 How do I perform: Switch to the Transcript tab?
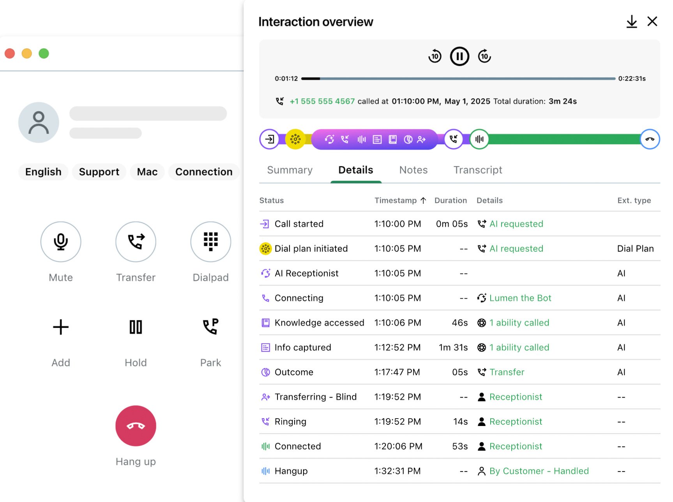pyautogui.click(x=477, y=170)
